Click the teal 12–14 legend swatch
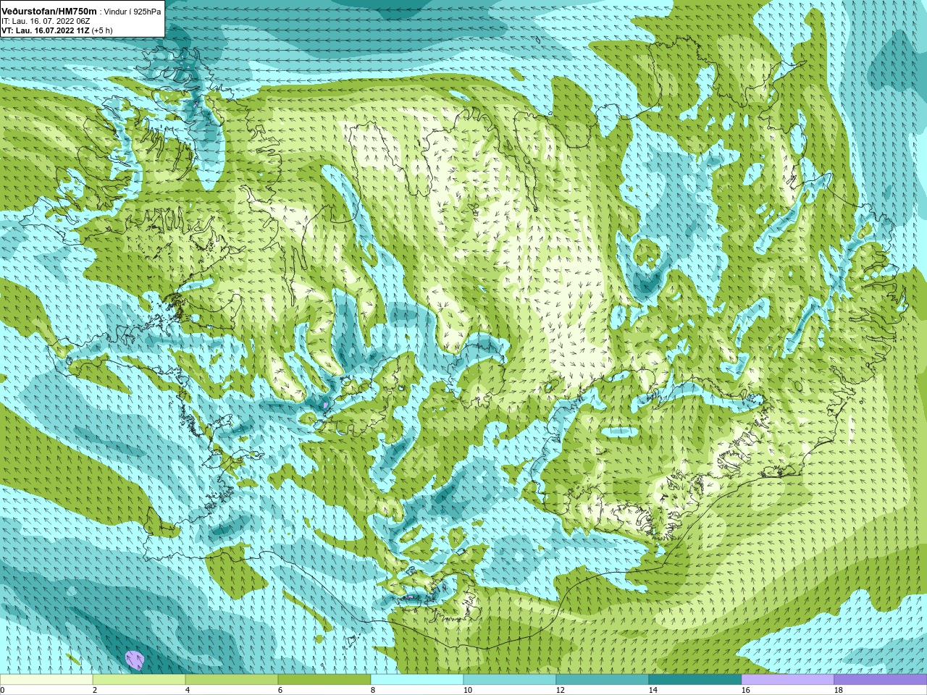Image resolution: width=927 pixels, height=695 pixels. click(x=603, y=680)
